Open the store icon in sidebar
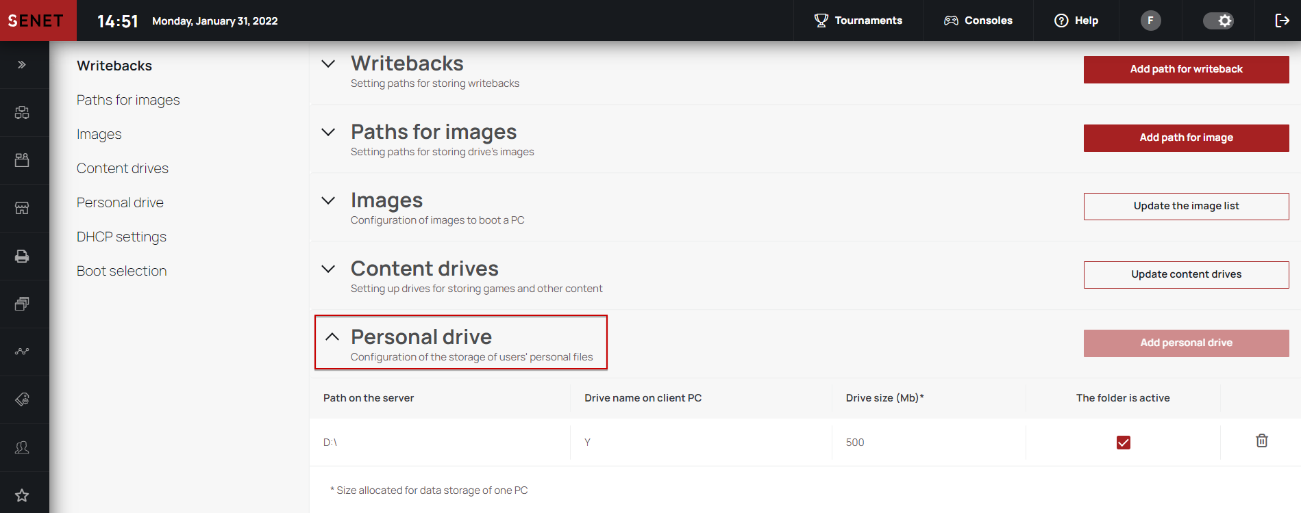Image resolution: width=1301 pixels, height=513 pixels. click(22, 208)
